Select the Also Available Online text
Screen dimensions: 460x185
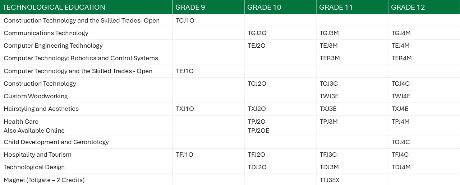pyautogui.click(x=34, y=131)
